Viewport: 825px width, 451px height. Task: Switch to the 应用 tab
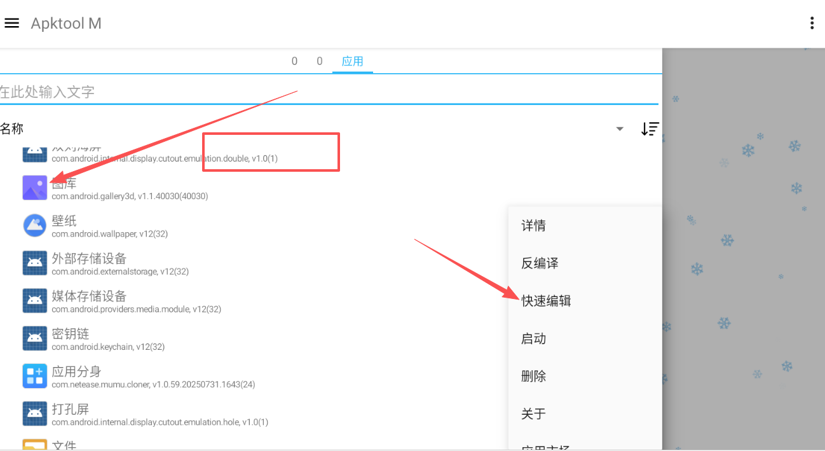[352, 62]
